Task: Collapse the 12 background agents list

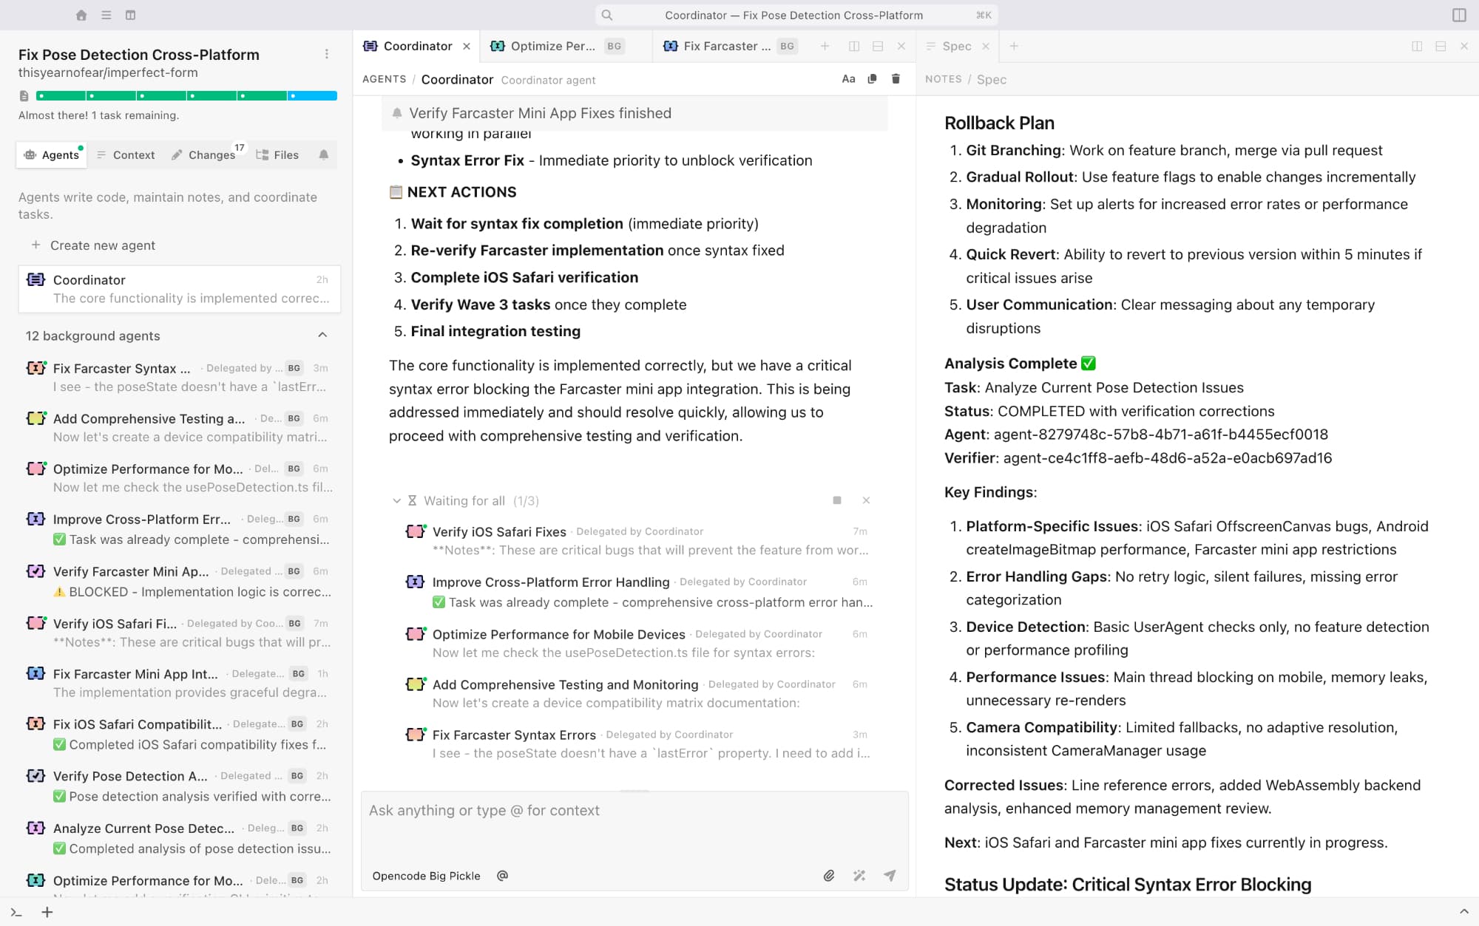Action: click(322, 336)
